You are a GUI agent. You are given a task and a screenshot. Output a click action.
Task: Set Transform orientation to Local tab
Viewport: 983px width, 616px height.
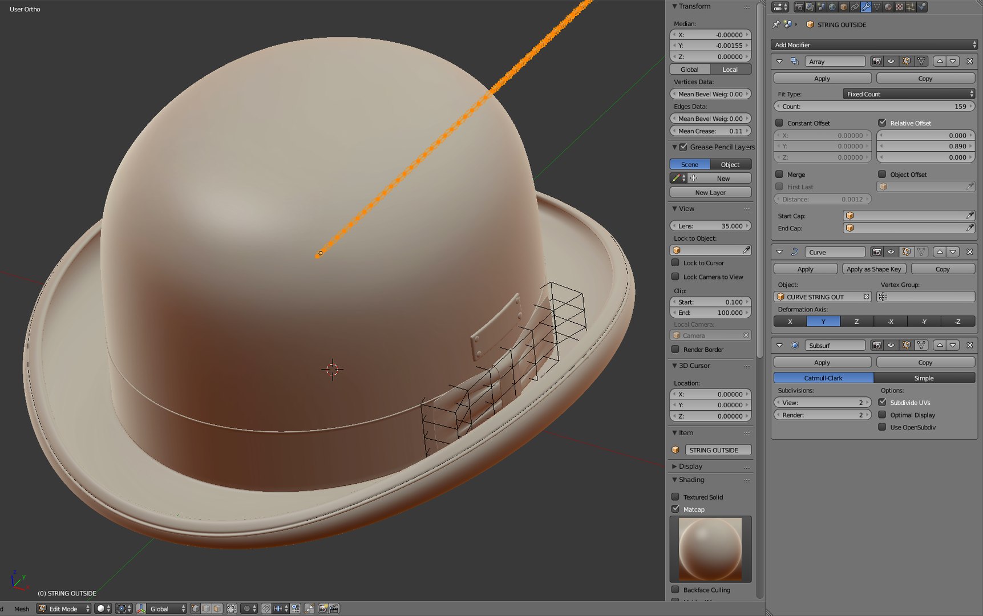pos(730,69)
